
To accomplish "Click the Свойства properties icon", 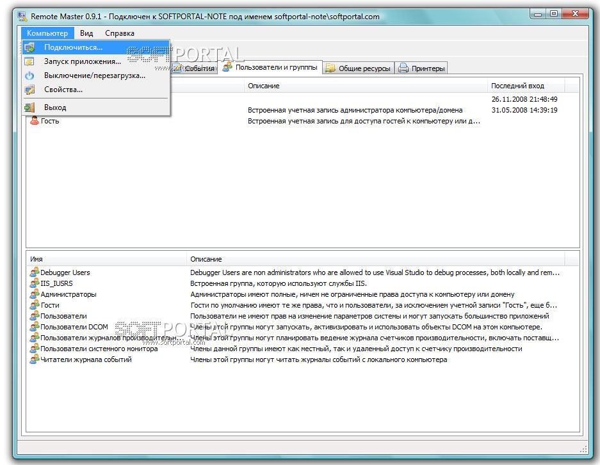I will click(29, 90).
